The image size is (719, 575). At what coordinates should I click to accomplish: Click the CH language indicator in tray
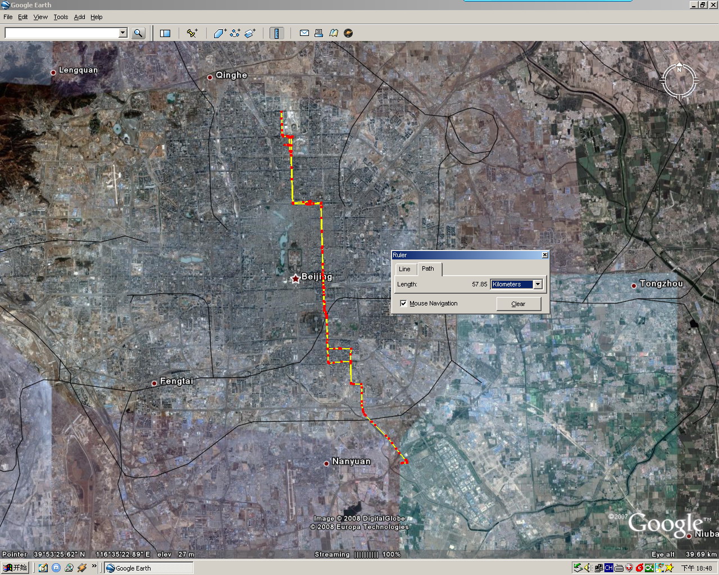pyautogui.click(x=608, y=568)
